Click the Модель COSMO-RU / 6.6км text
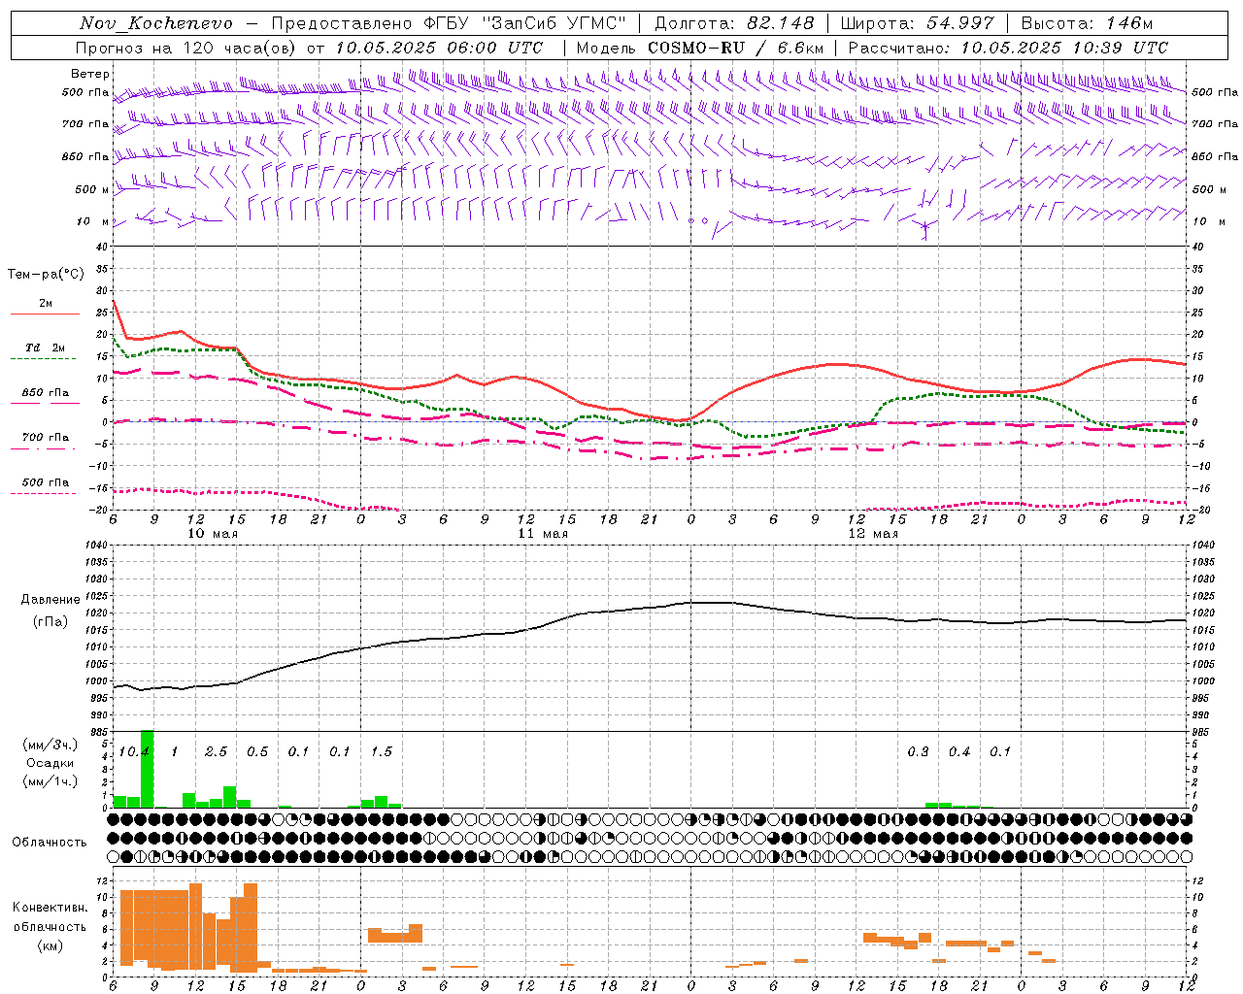 pos(700,48)
